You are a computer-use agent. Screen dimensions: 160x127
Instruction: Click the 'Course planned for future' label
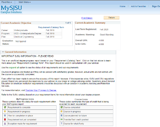[75, 116]
